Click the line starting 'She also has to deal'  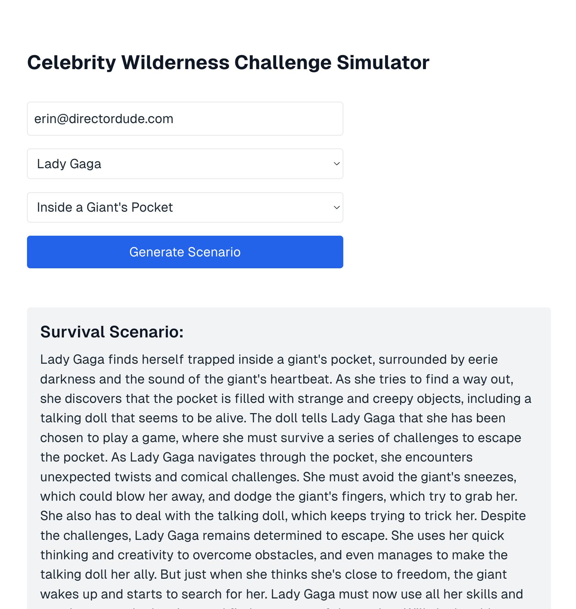tap(283, 516)
